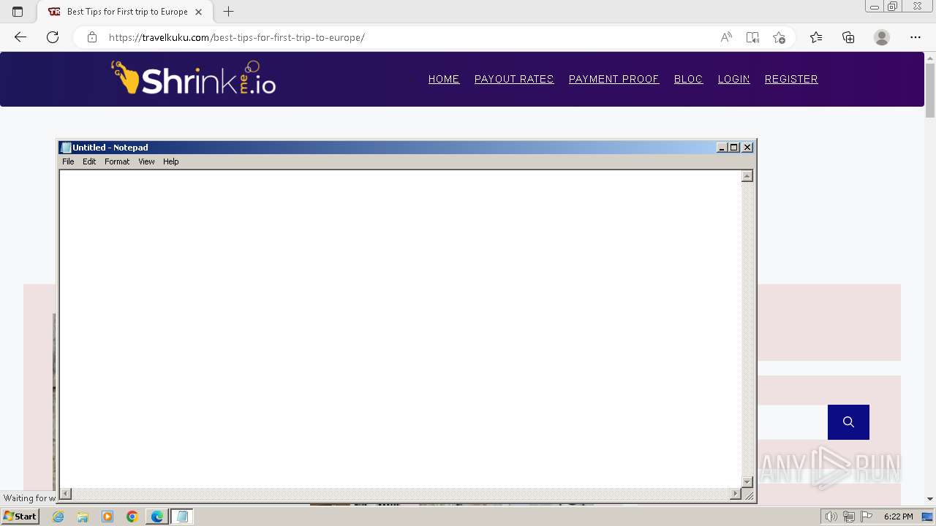936x526 pixels.
Task: Click the browser address bar URL
Action: coord(236,37)
